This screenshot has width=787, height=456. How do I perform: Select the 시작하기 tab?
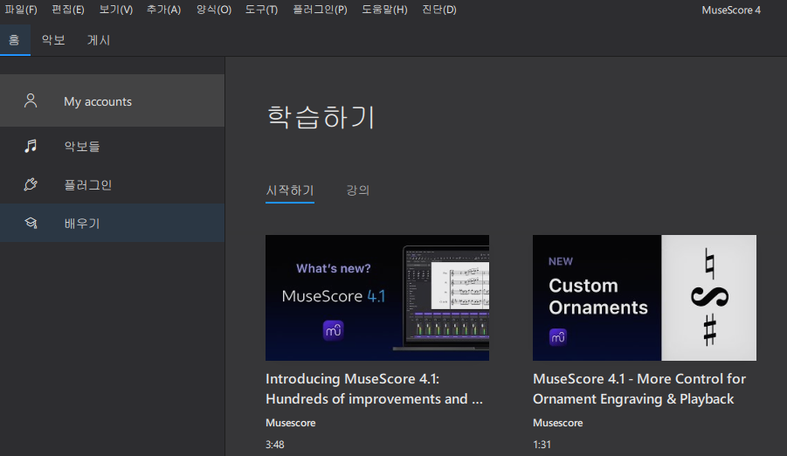tap(290, 190)
